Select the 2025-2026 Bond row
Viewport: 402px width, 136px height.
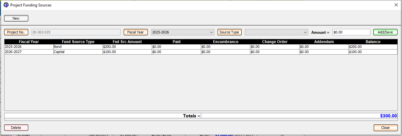click(29, 47)
